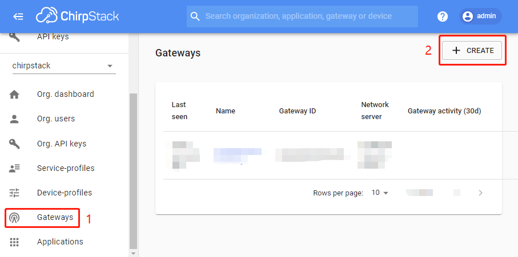Change rows per page from 10
This screenshot has width=518, height=257.
click(380, 193)
